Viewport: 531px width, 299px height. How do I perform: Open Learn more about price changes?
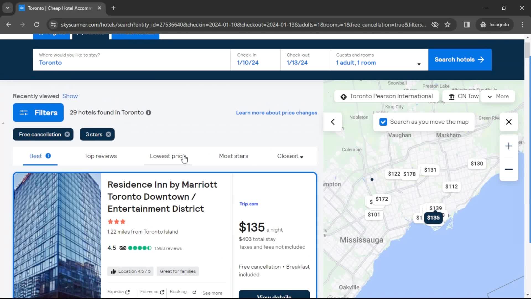276,113
